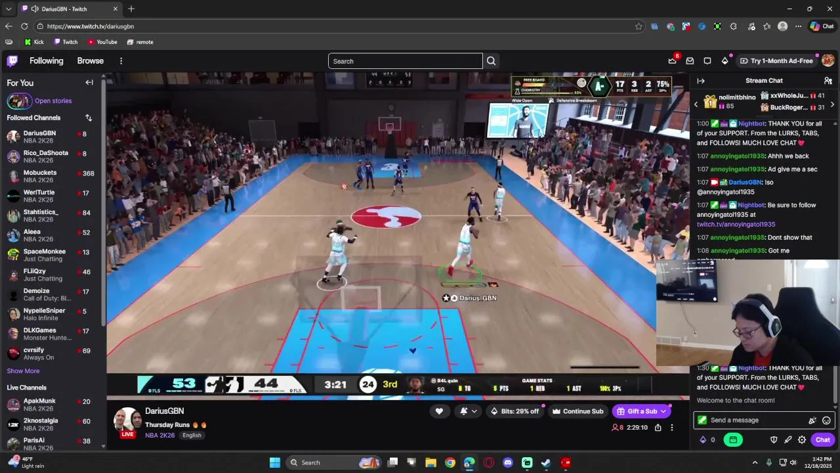The height and width of the screenshot is (473, 840).
Task: Open Rico_DaShoota channel in sidebar
Action: pyautogui.click(x=51, y=156)
